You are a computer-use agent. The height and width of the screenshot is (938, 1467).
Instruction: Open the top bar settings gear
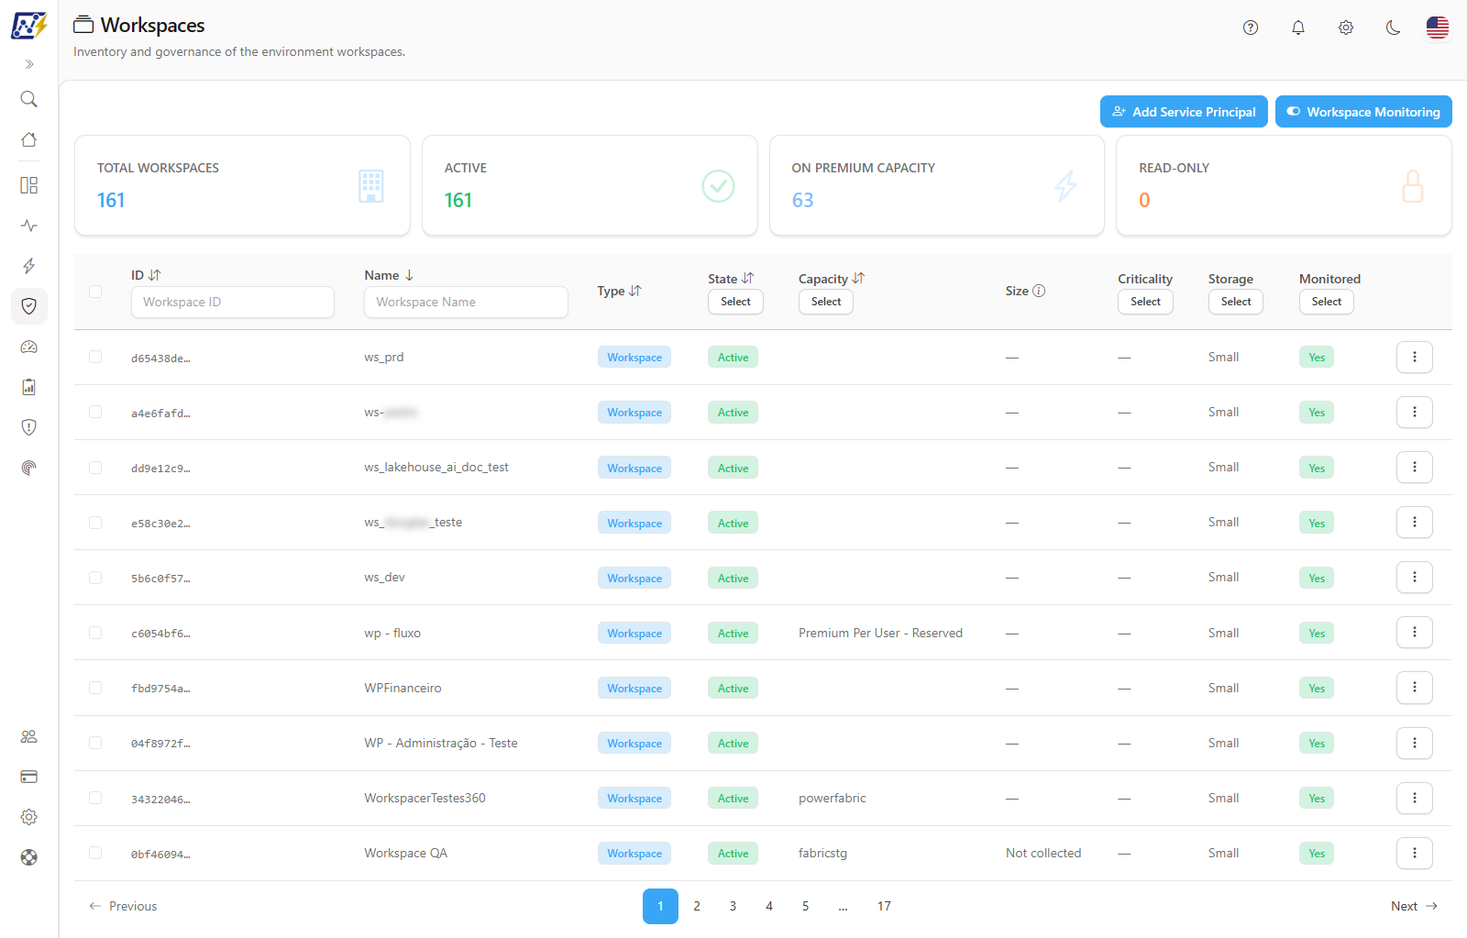[1346, 28]
